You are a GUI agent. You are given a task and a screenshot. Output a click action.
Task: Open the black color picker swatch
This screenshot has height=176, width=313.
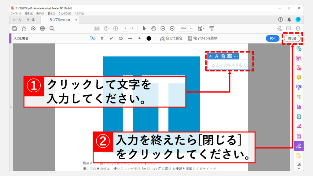149,38
